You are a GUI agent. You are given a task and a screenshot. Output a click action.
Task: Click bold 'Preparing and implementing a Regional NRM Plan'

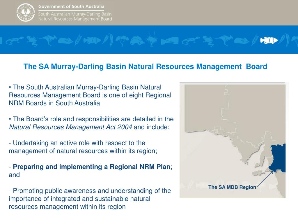[92, 167]
